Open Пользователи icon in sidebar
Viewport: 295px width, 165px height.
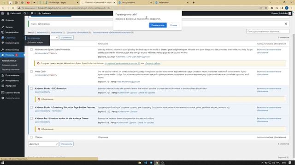(x=3, y=75)
